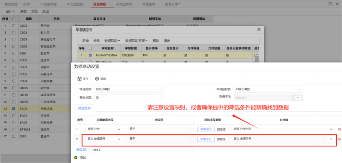Click 修改 in the 单据明细 toolbar

(x=96, y=41)
